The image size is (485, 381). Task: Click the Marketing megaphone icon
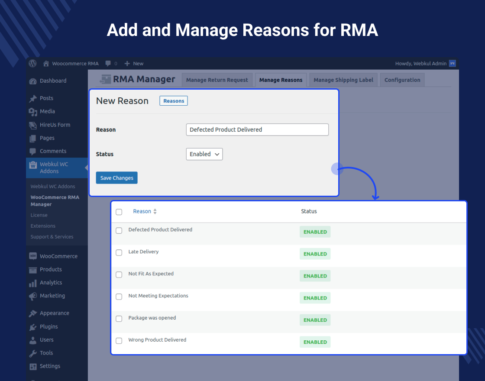click(x=33, y=296)
